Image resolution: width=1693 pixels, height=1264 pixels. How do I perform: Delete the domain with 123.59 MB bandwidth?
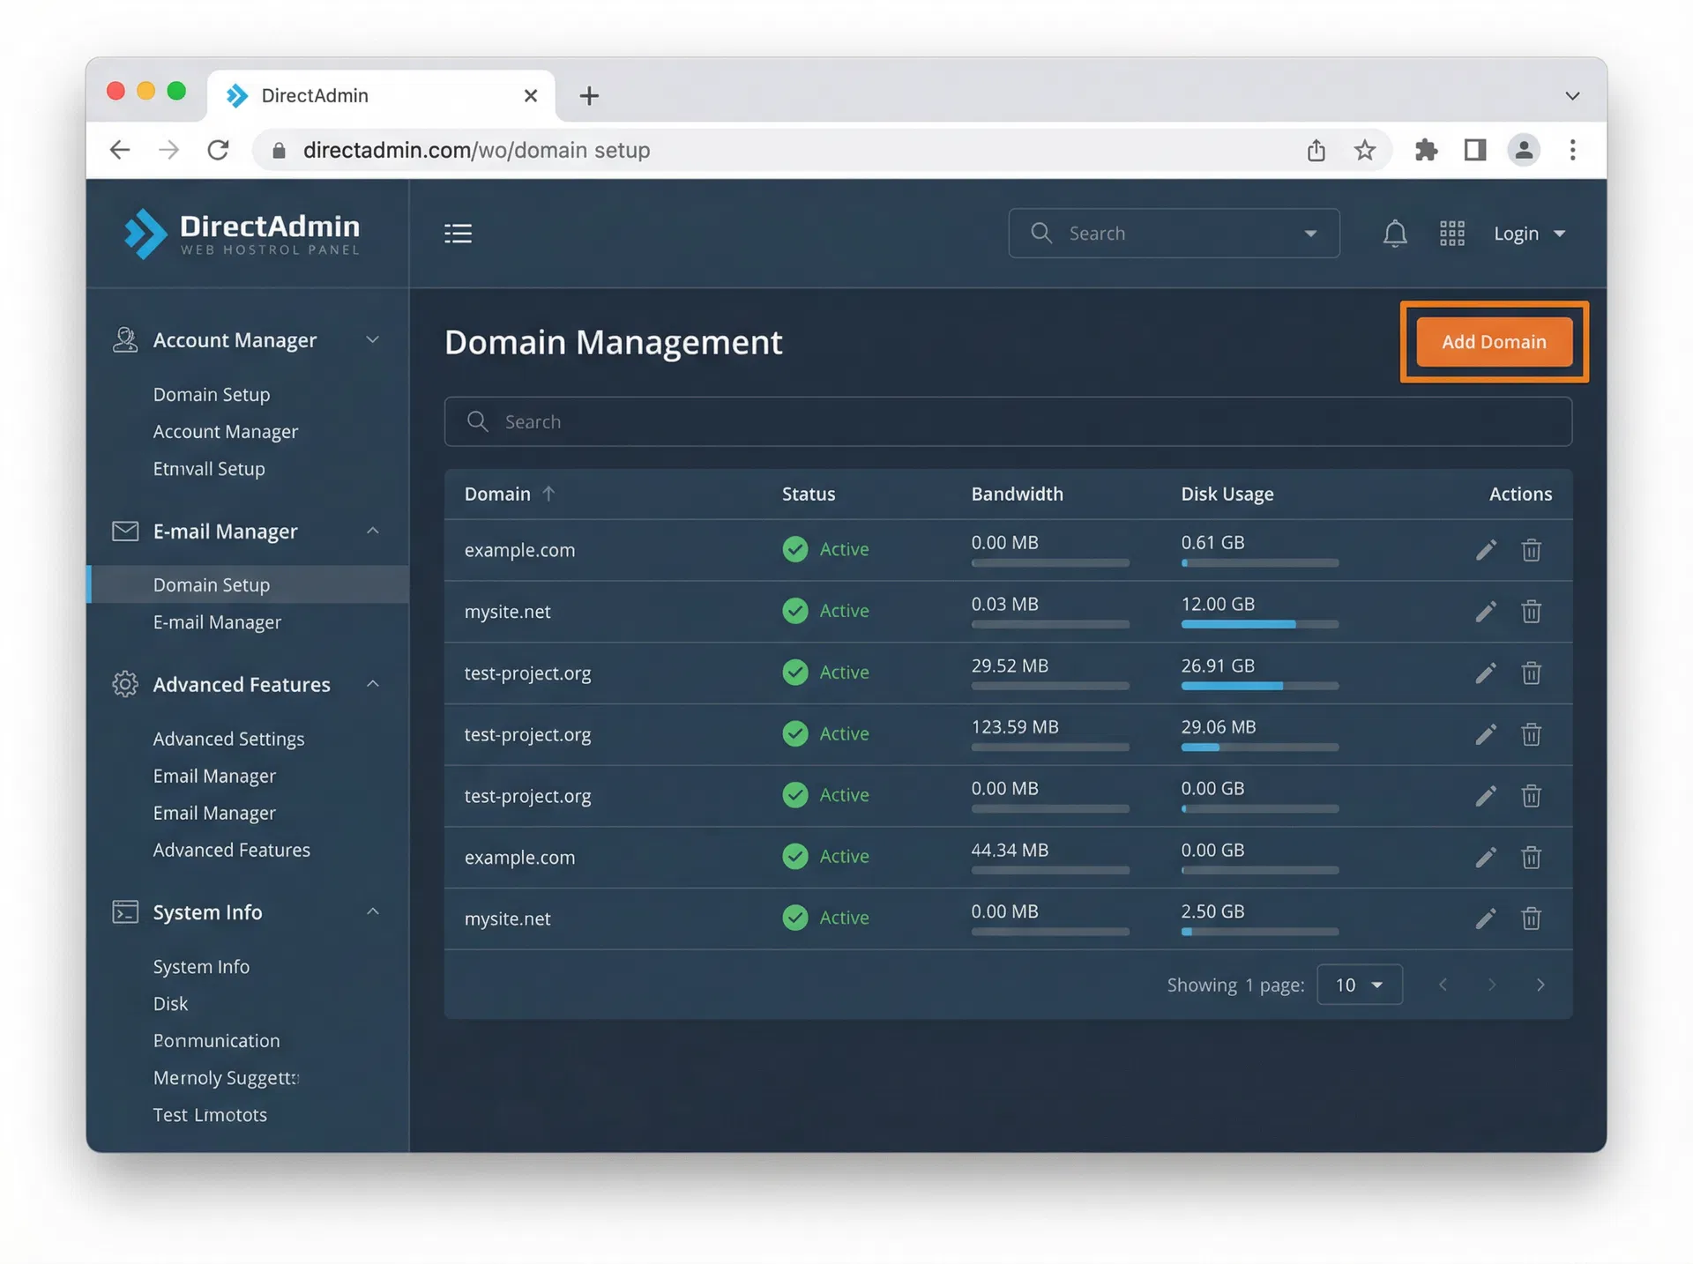1531,734
